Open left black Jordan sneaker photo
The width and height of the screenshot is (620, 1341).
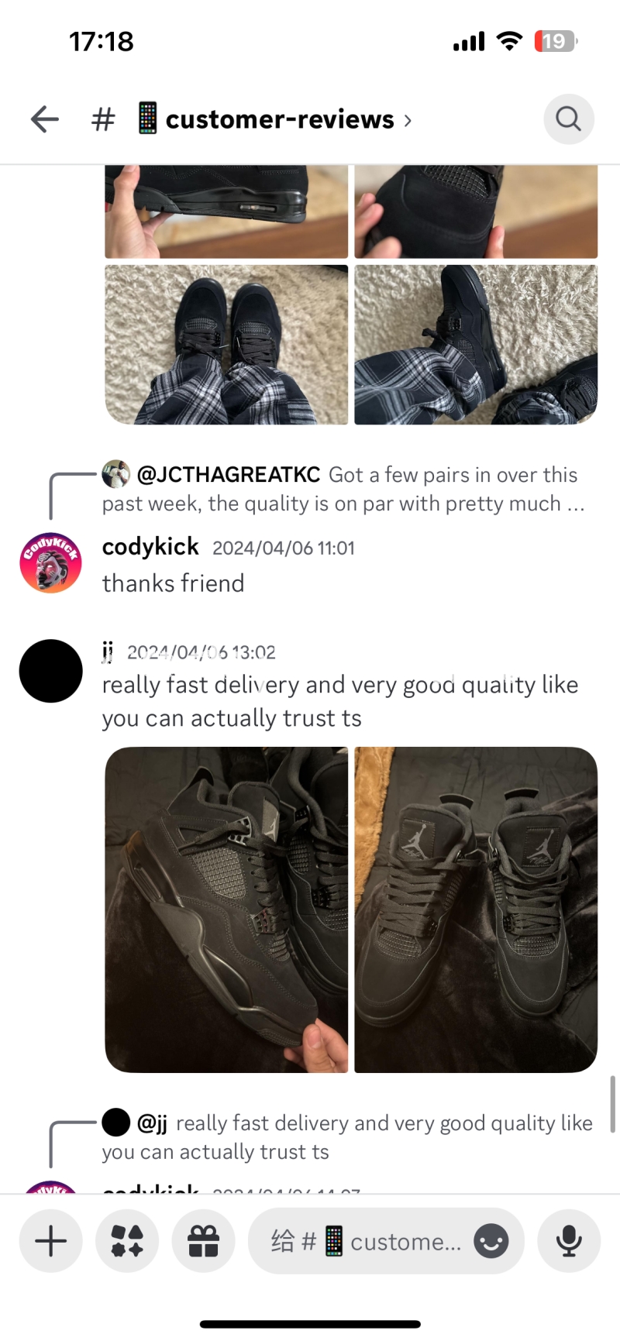(226, 909)
